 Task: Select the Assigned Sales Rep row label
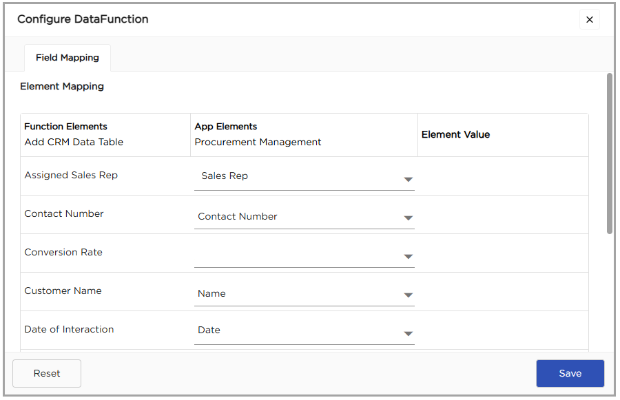71,176
